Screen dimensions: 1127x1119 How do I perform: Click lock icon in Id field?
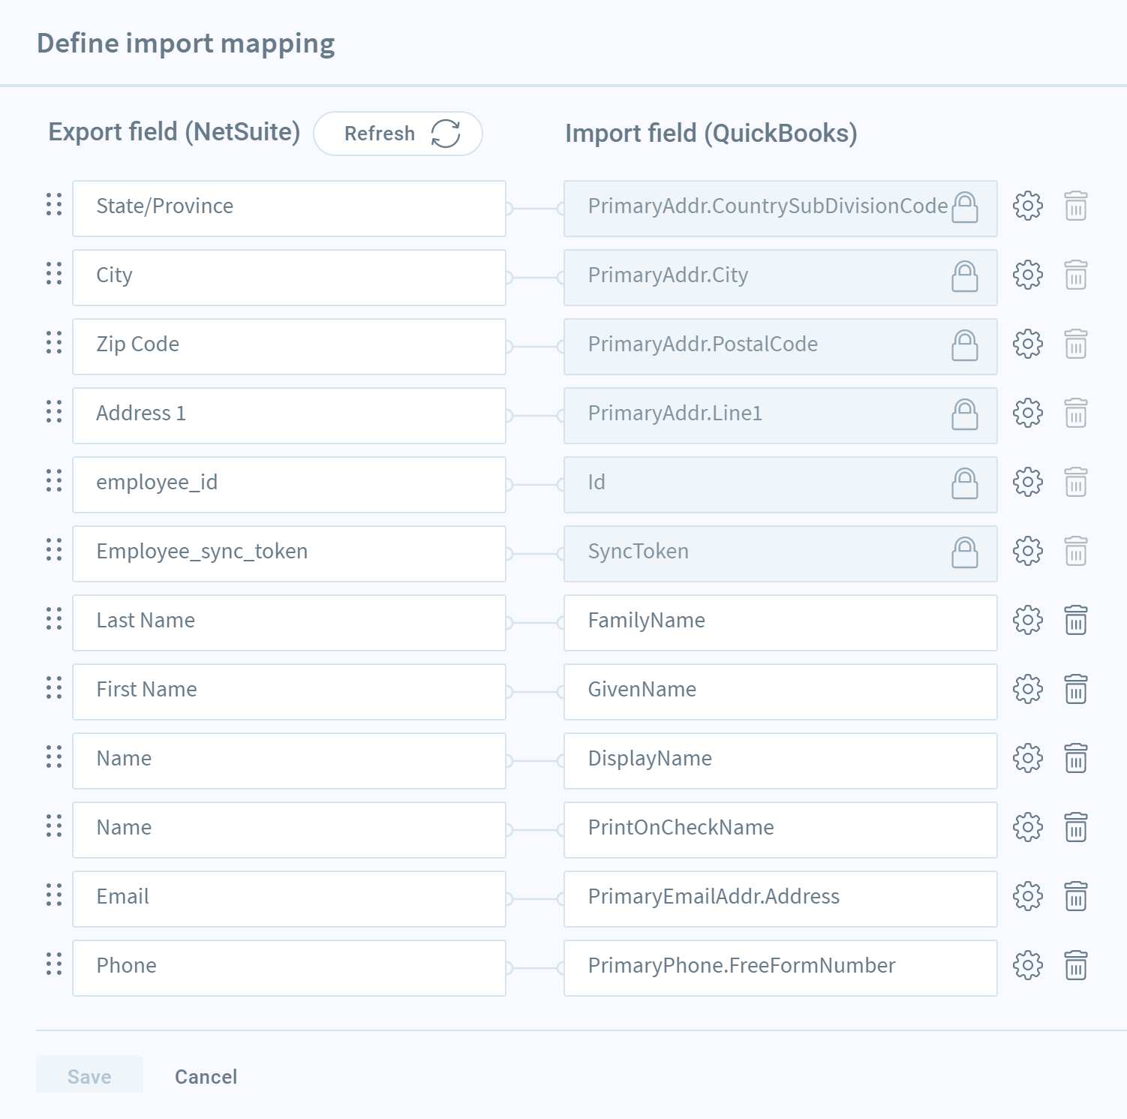[965, 483]
